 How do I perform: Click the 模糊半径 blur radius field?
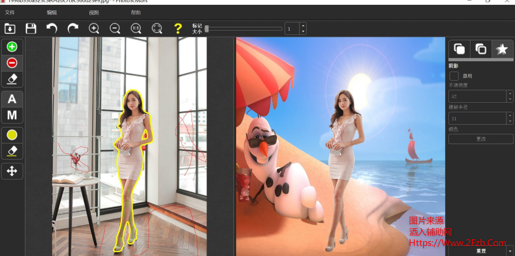click(x=478, y=118)
